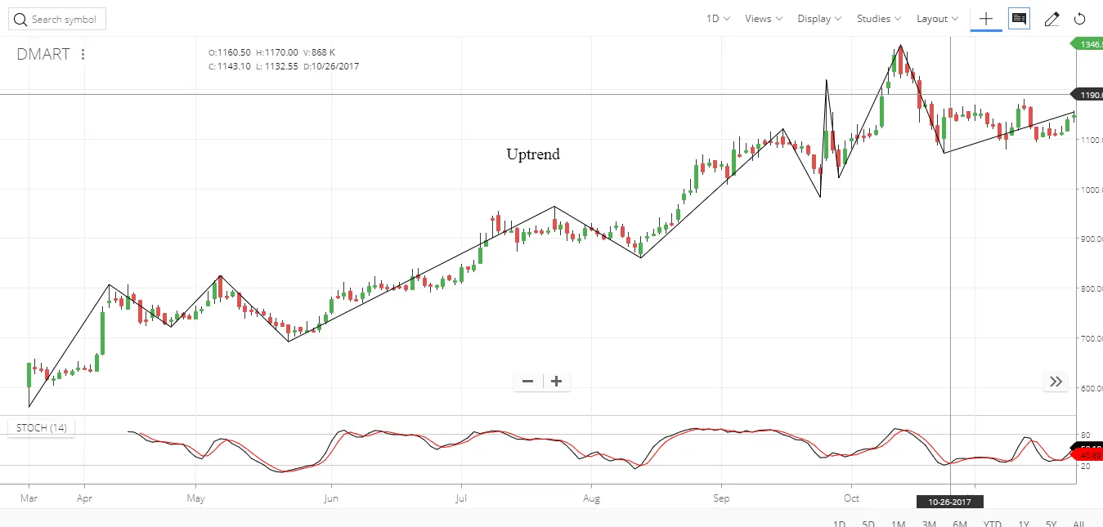Open the Studies menu
This screenshot has height=527, width=1103.
point(879,19)
